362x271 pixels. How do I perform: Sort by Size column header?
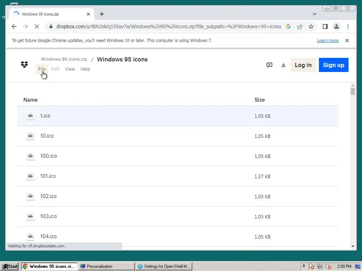(x=259, y=100)
